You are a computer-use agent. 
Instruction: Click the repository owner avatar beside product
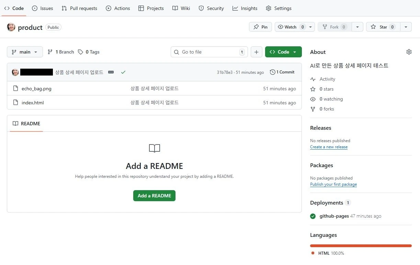pyautogui.click(x=11, y=27)
